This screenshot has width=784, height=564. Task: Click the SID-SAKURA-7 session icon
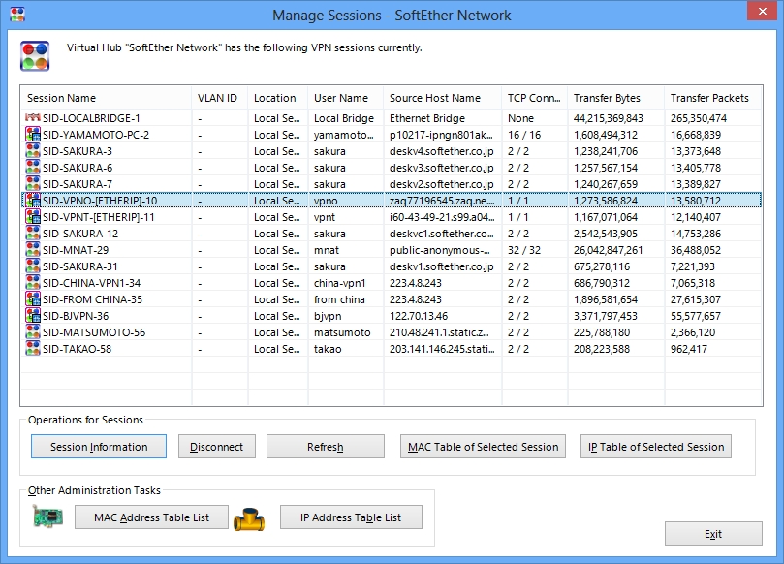coord(33,184)
